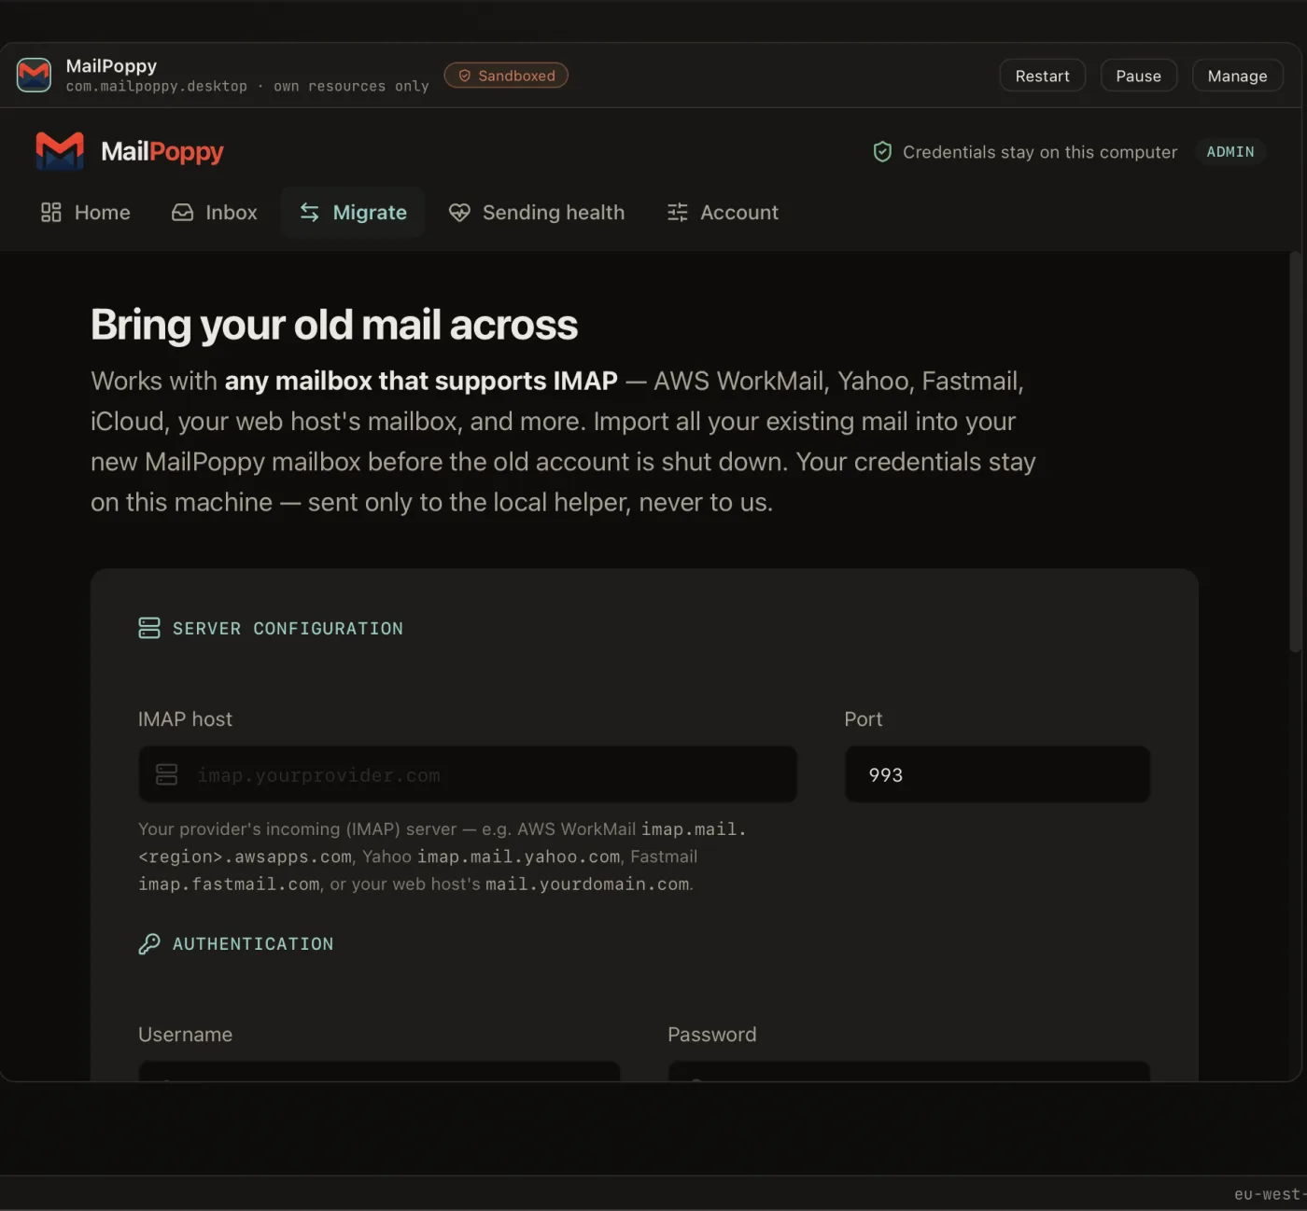The height and width of the screenshot is (1211, 1307).
Task: Click the 'IMAP host' field label
Action: tap(185, 719)
